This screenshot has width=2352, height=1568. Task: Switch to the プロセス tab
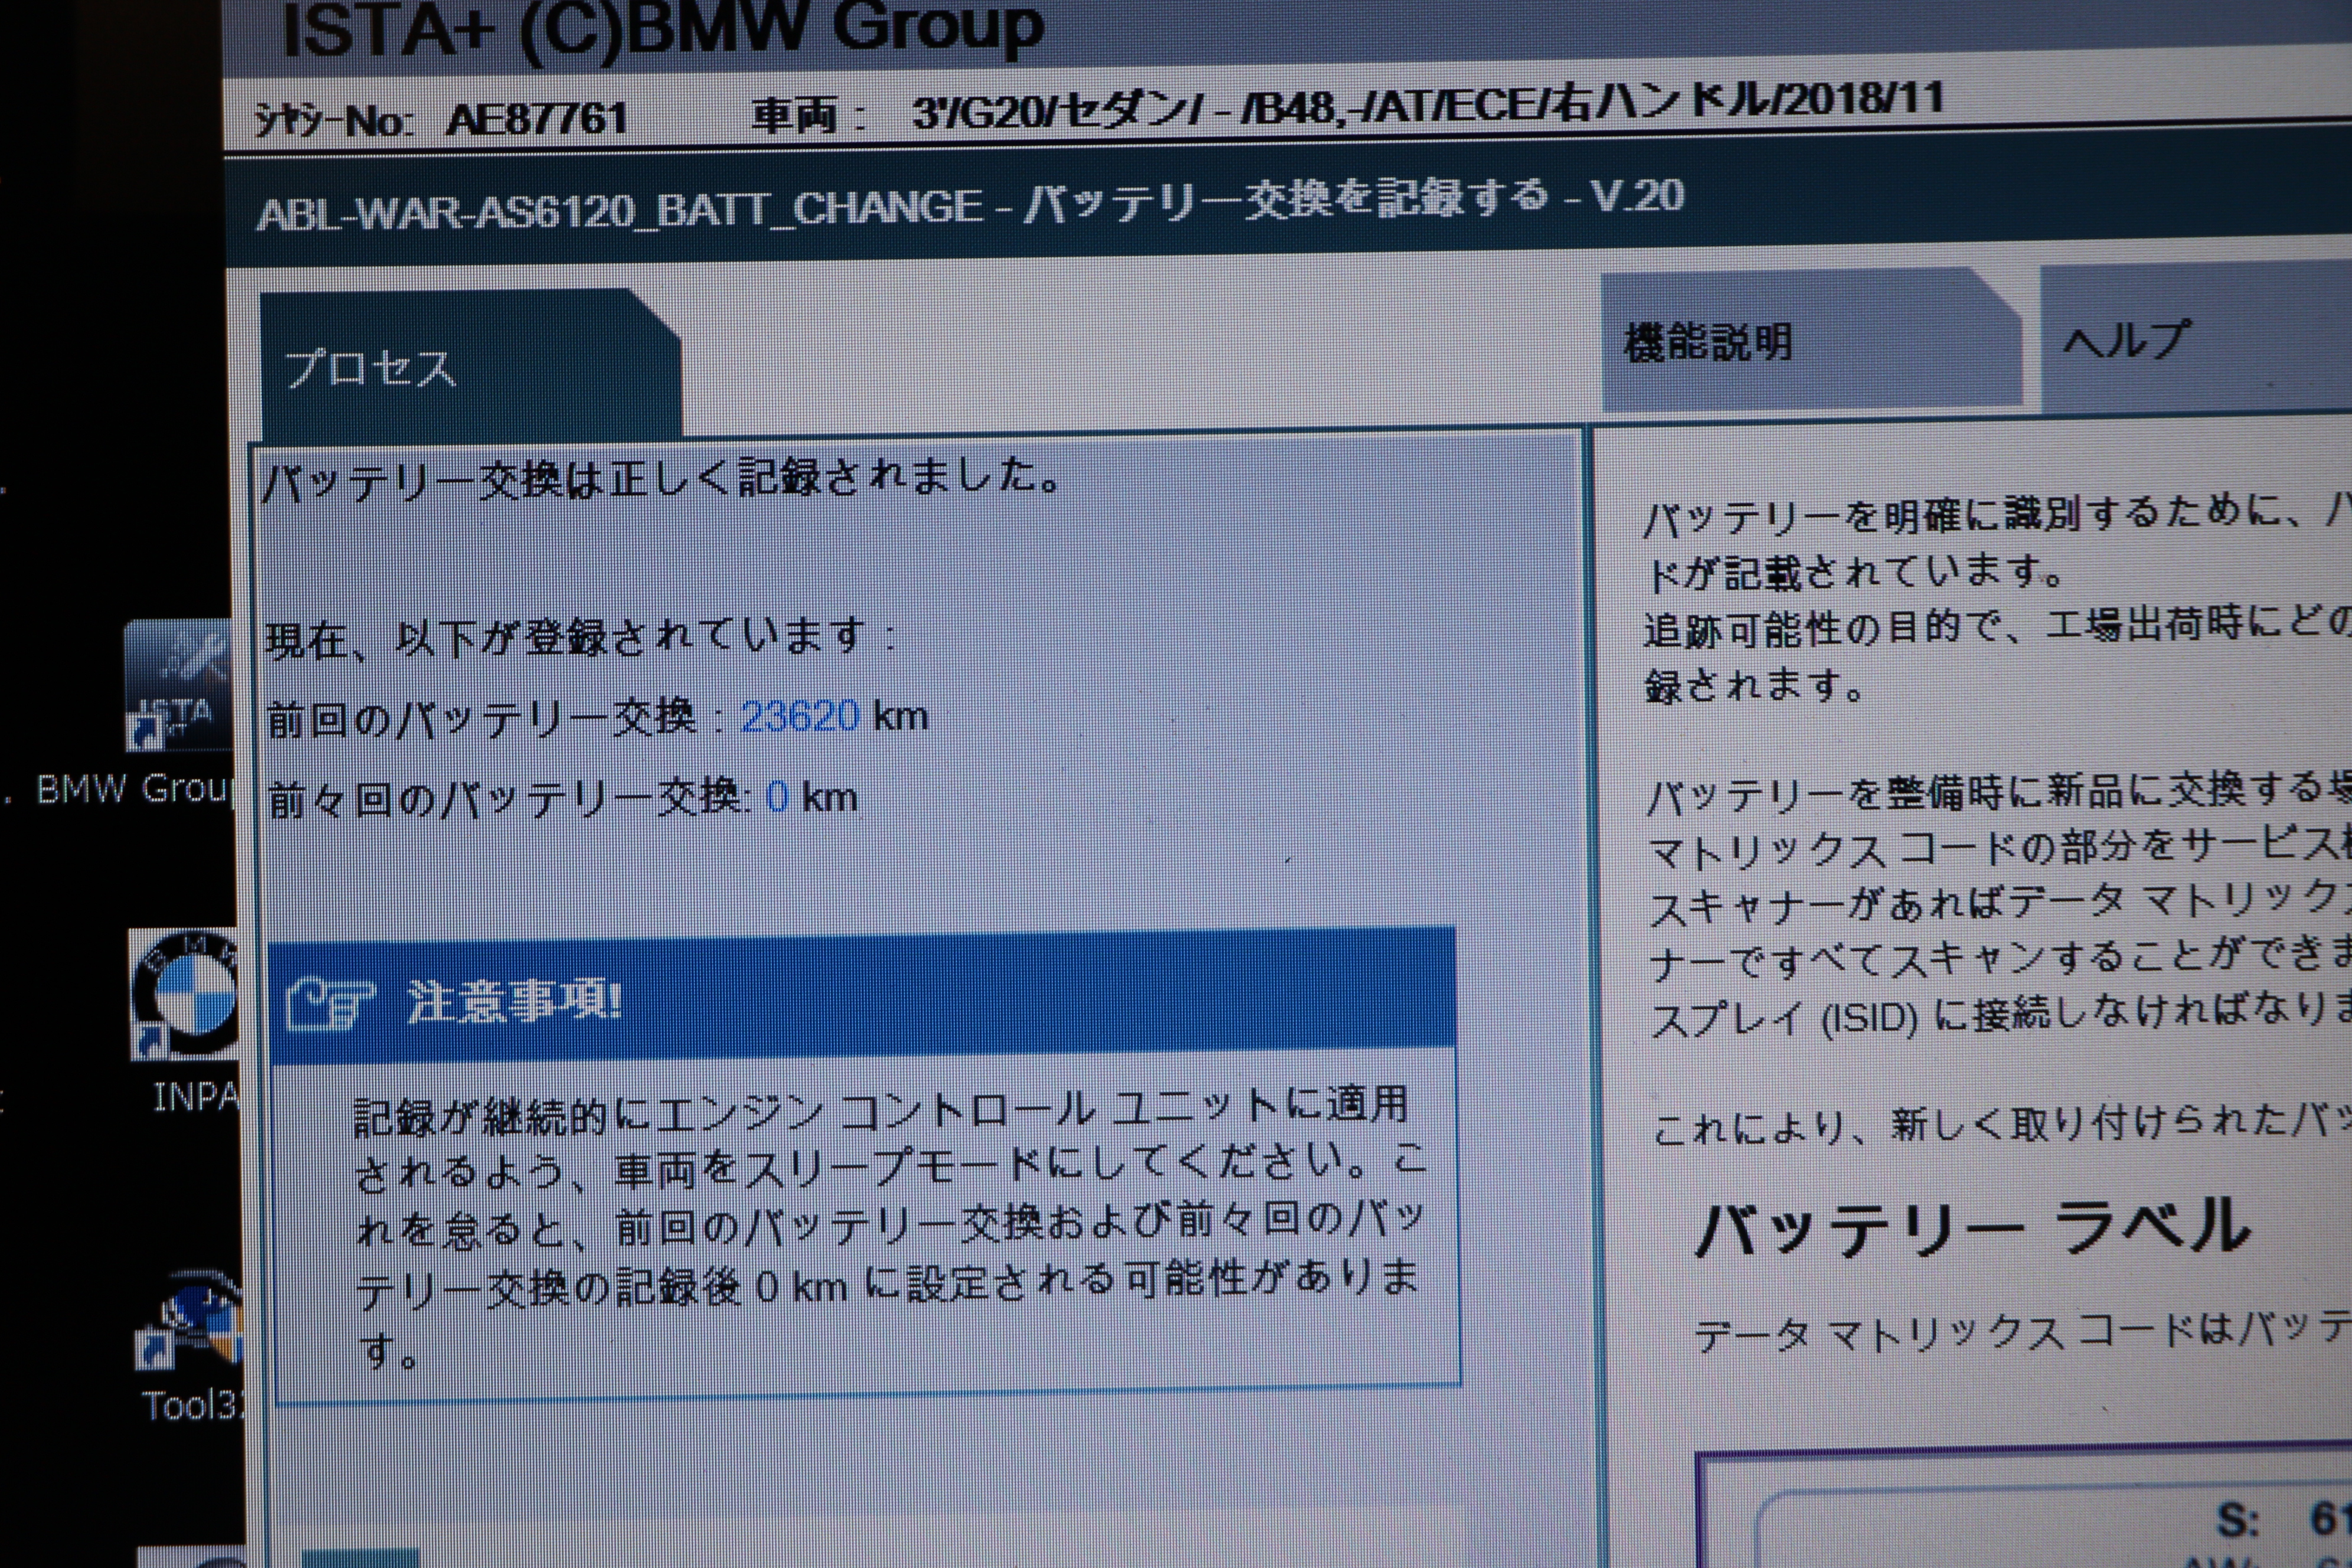(x=471, y=364)
